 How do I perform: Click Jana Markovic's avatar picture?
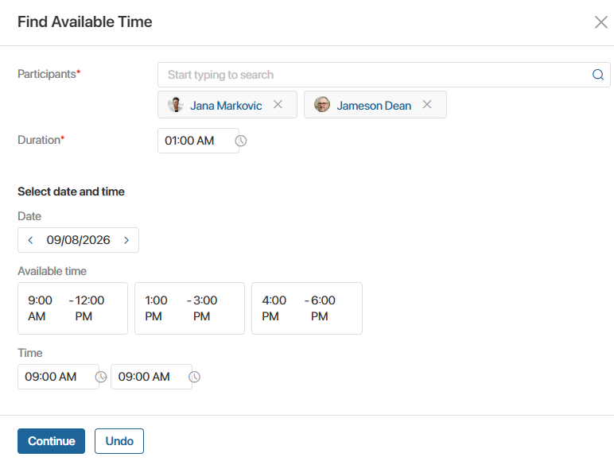click(176, 104)
